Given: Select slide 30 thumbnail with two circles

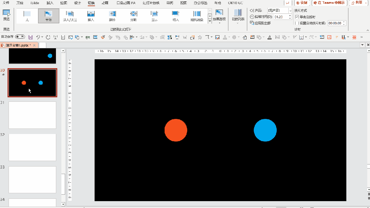Looking at the screenshot, I should click(x=32, y=83).
